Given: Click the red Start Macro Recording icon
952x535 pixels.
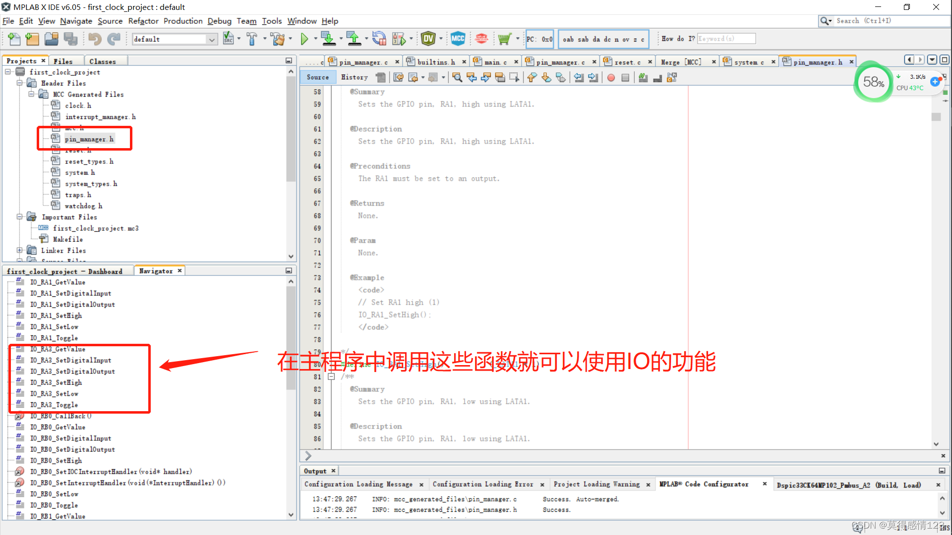Looking at the screenshot, I should (611, 78).
